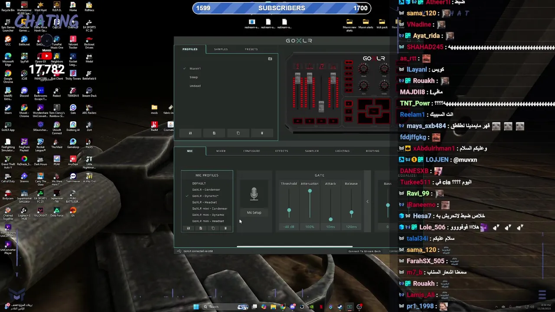
Task: Open Call of Duty desktop icon
Action: pos(8,178)
